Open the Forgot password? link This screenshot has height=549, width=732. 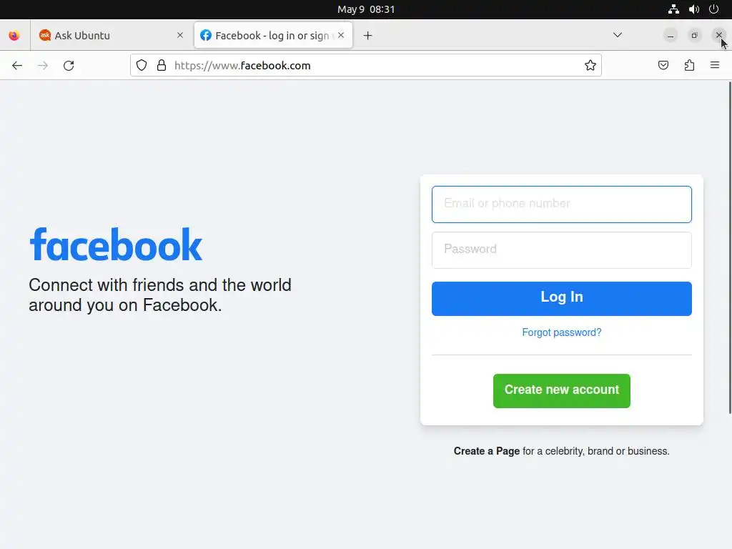562,332
